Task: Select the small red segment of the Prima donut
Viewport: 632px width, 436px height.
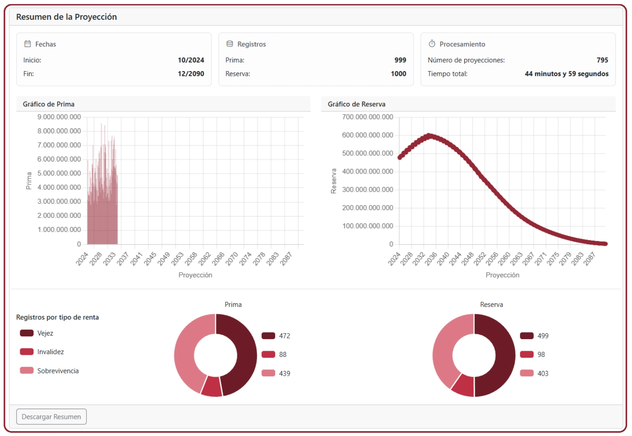Action: click(212, 386)
